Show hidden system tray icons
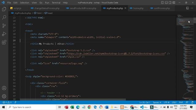This screenshot has width=196, height=110. [x=161, y=107]
